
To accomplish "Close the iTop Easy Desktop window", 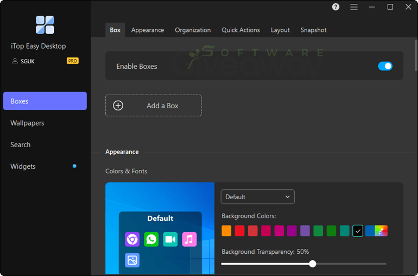I will tap(408, 7).
